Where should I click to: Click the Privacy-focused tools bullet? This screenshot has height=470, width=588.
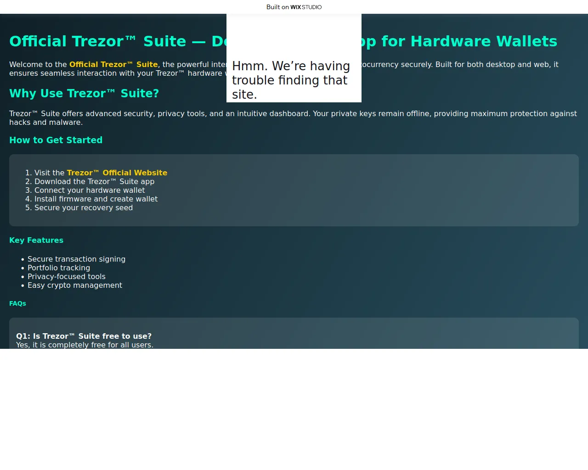pos(67,276)
